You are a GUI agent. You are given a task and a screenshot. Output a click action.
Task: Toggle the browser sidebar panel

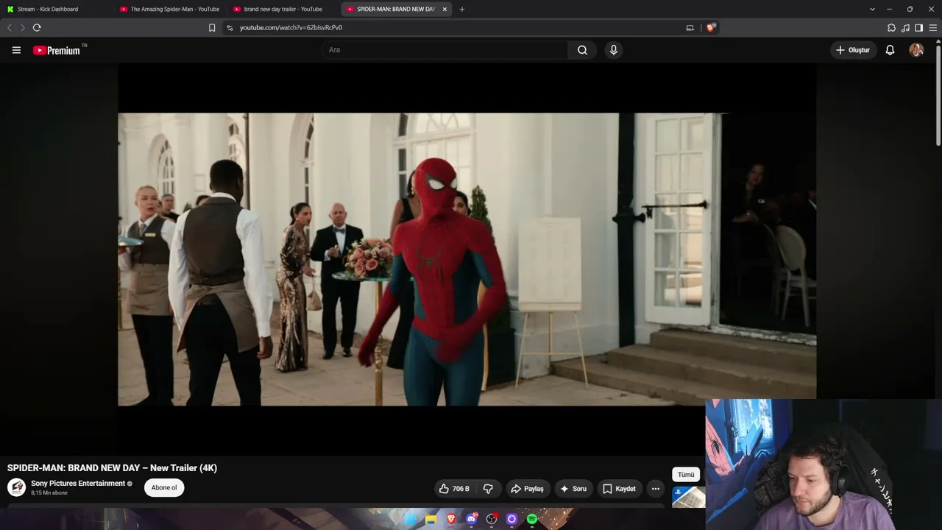[919, 28]
